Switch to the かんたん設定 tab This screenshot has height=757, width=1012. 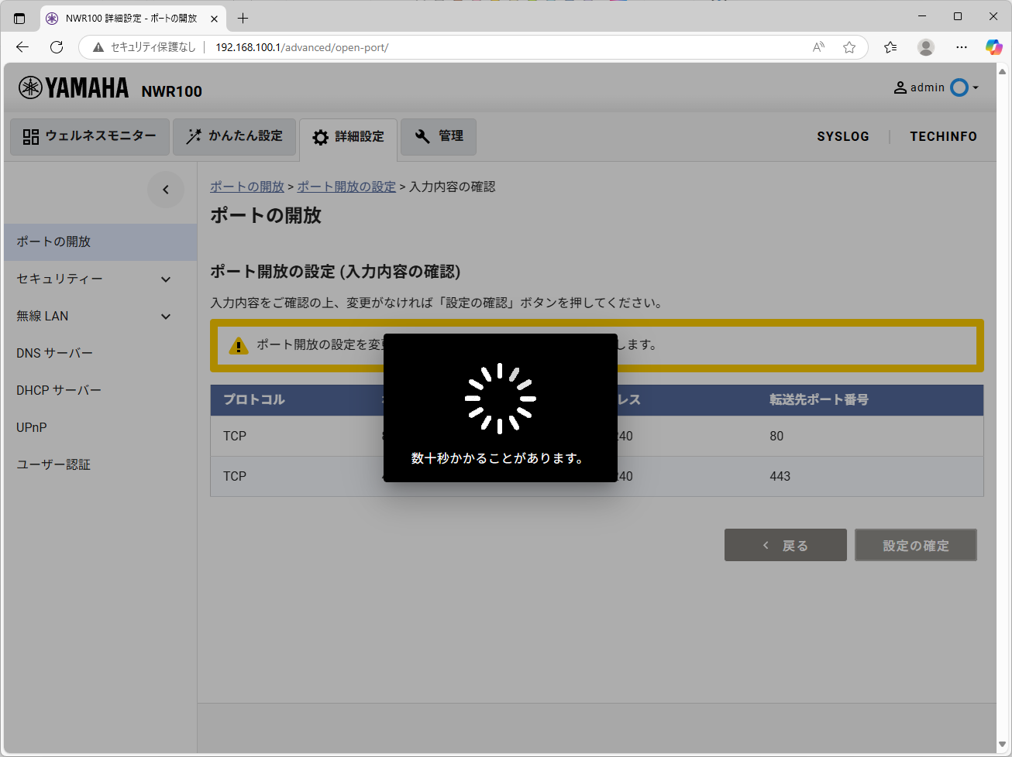[234, 136]
